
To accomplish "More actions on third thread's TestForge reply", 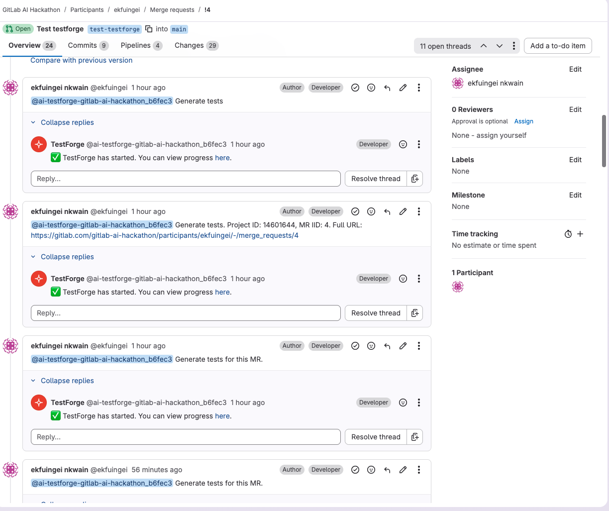I will pos(419,403).
